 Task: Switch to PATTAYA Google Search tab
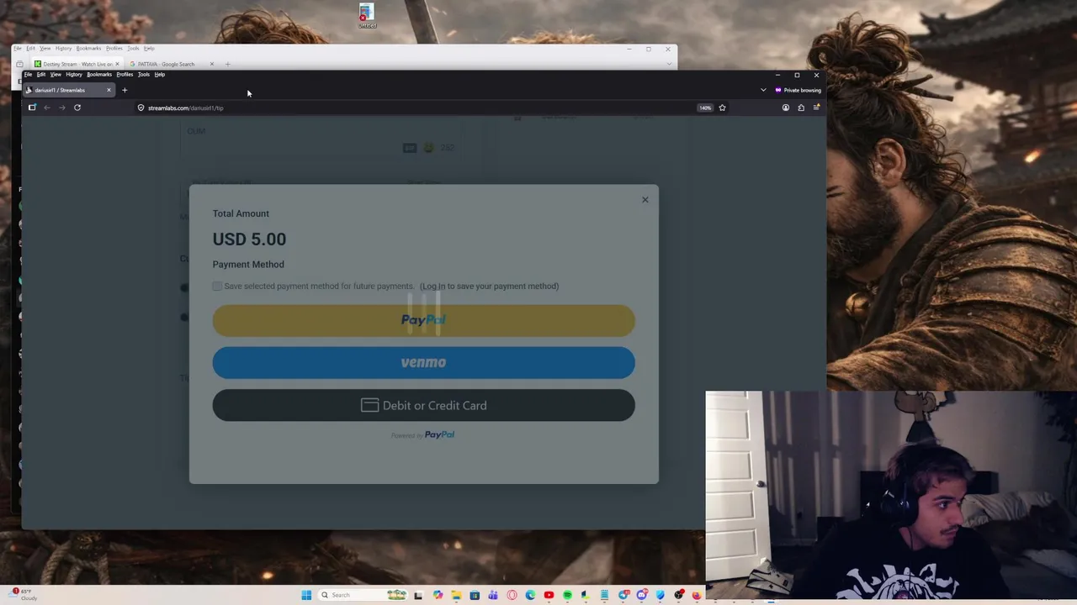166,64
